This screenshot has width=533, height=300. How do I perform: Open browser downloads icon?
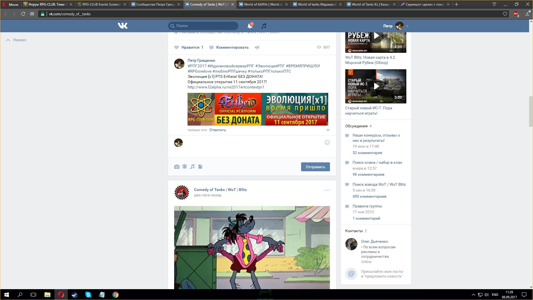coord(527,14)
